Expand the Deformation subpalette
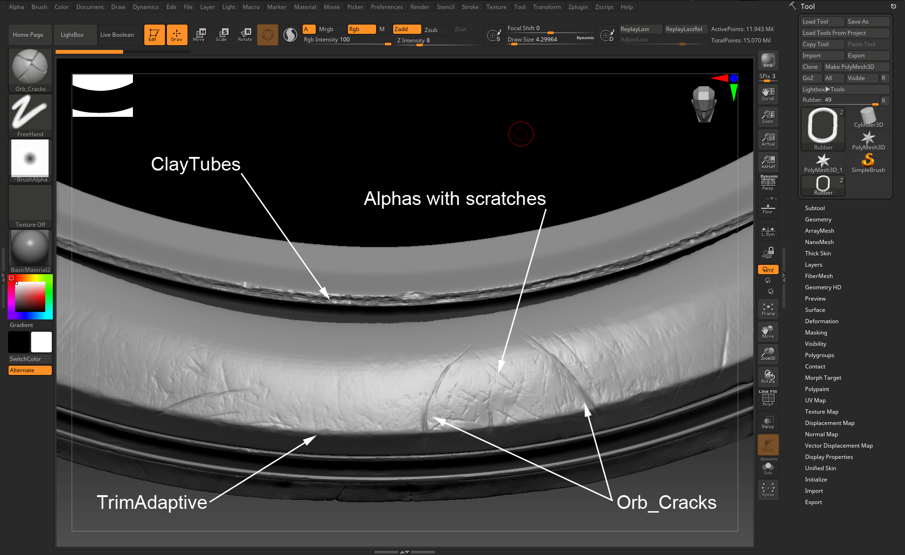The height and width of the screenshot is (555, 905). 822,321
